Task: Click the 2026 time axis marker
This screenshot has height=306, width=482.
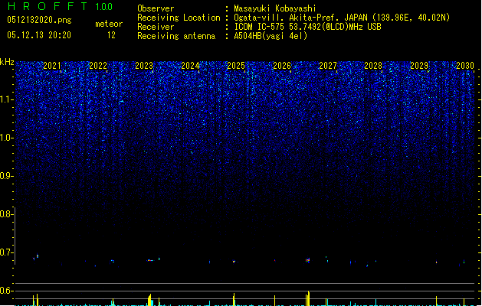Action: [282, 65]
